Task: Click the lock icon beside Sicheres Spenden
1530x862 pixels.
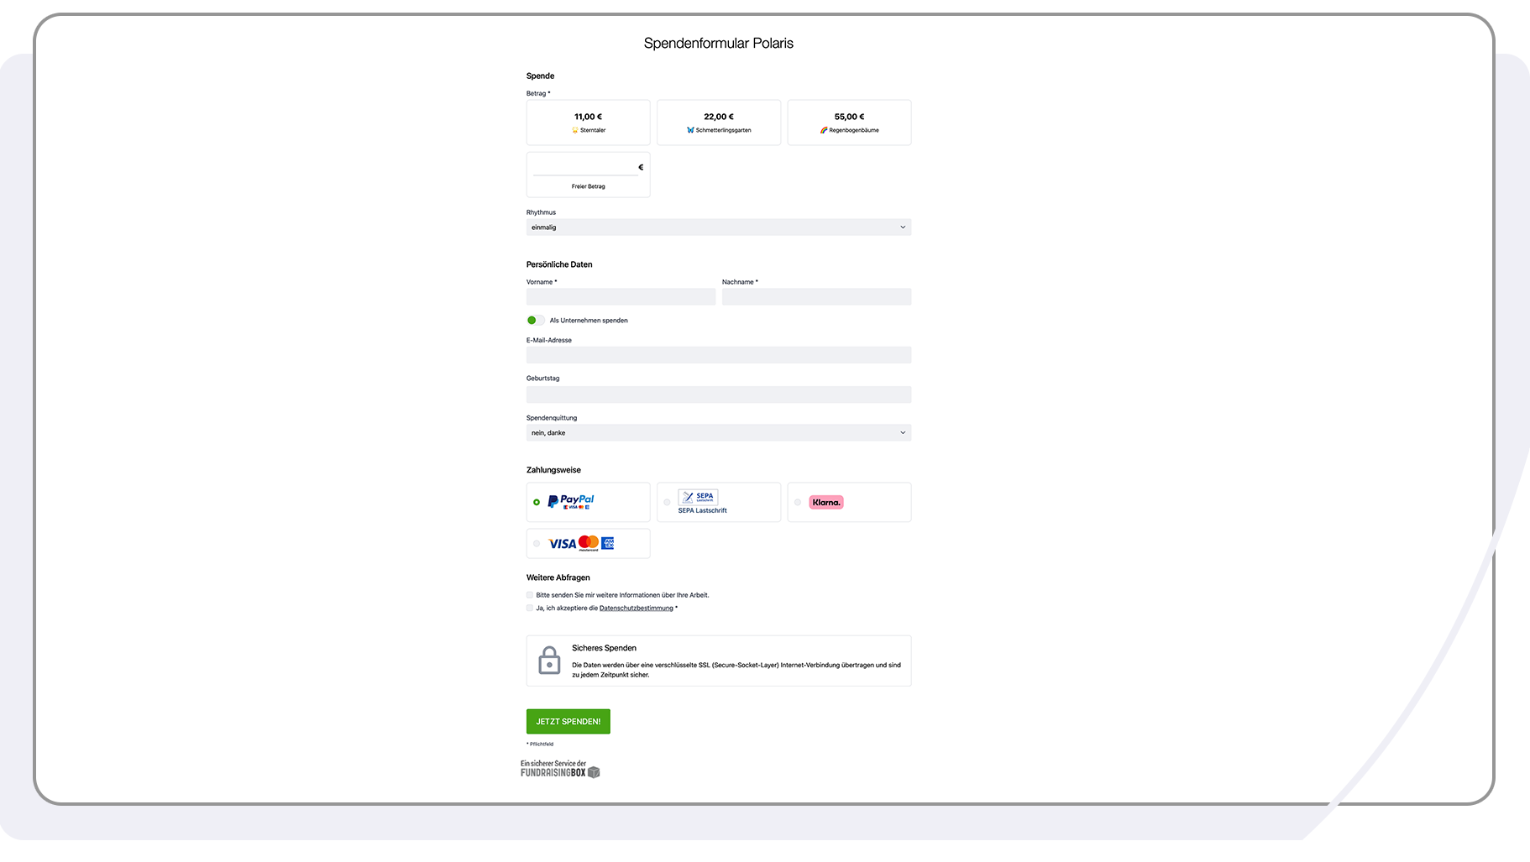Action: [x=550, y=661]
